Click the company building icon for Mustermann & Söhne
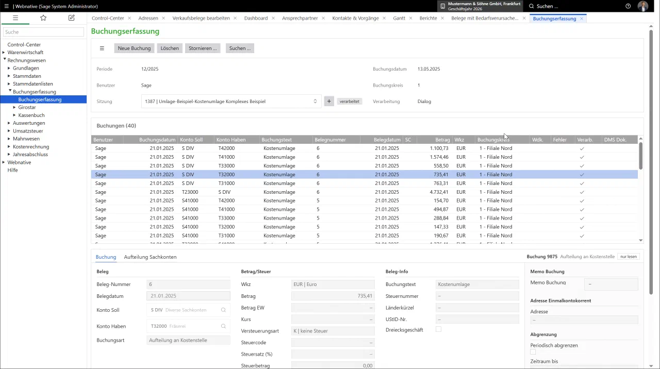The image size is (660, 369). point(442,6)
